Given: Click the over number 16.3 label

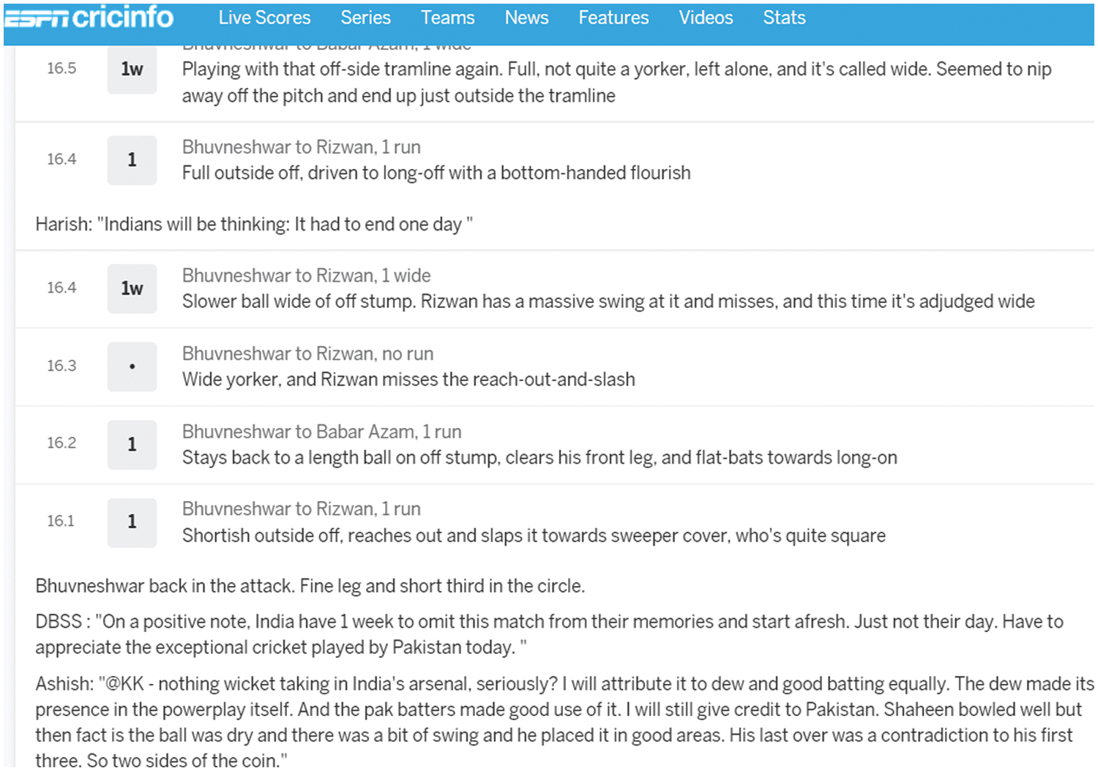Looking at the screenshot, I should click(61, 366).
